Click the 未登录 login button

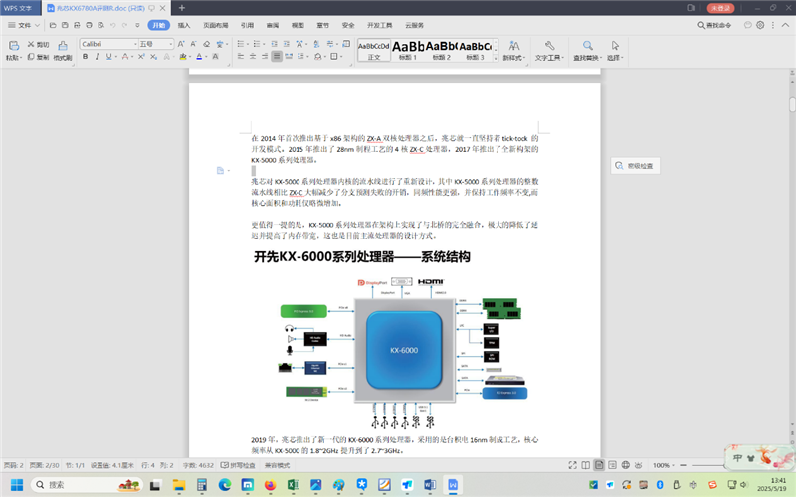[720, 8]
